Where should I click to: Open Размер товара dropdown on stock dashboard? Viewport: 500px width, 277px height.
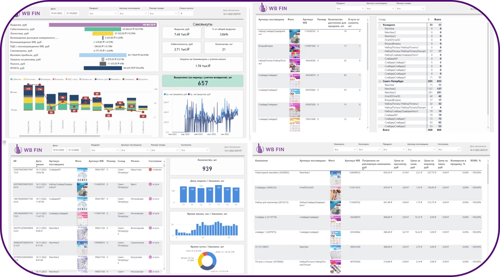[410, 8]
